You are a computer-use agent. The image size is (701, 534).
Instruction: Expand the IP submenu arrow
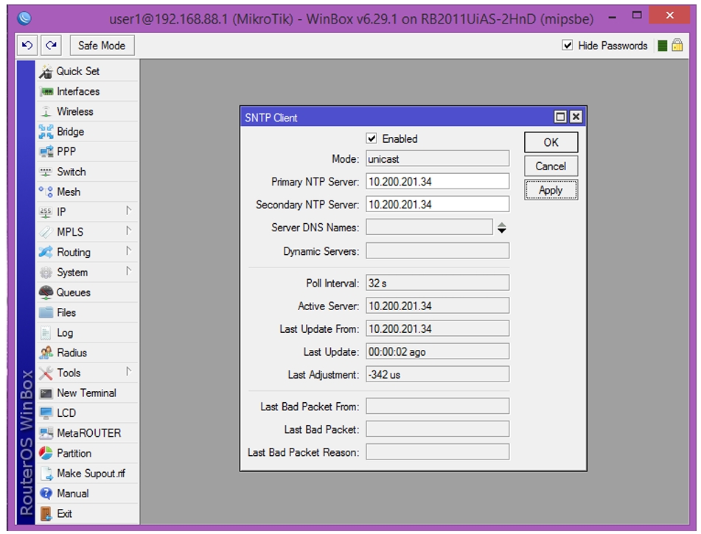[x=129, y=211]
